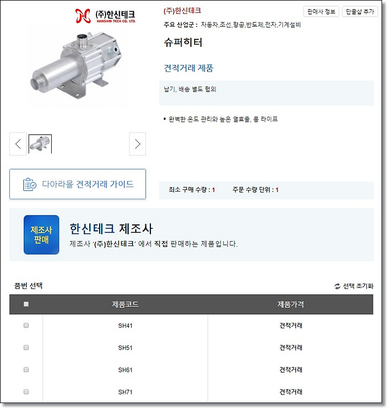Open the 판매사 정보 button
Screen dimensions: 388x409
point(321,11)
